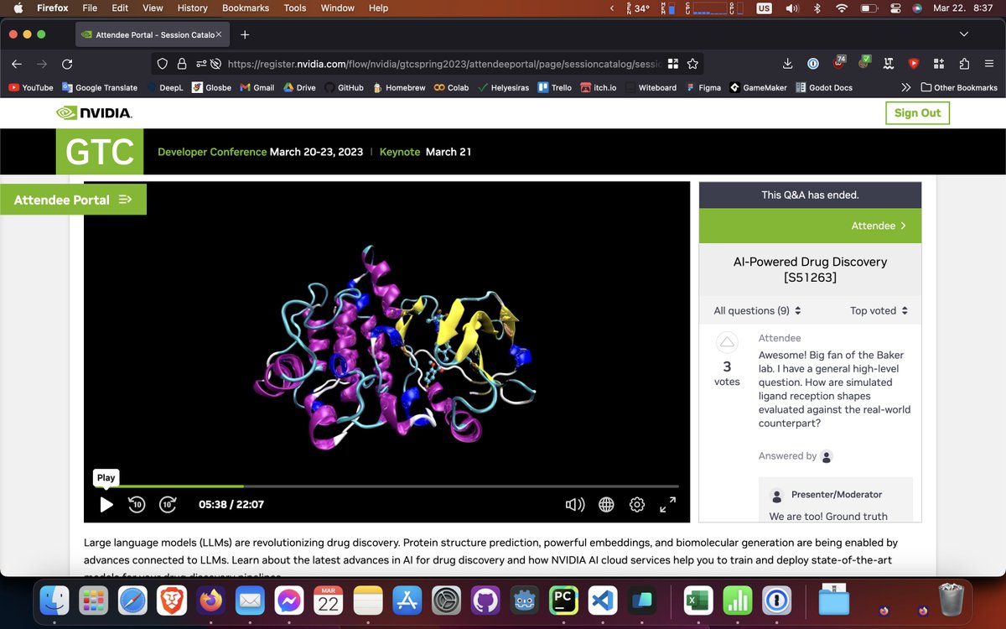Open Firefox hamburger application menu
The width and height of the screenshot is (1006, 629).
(989, 64)
